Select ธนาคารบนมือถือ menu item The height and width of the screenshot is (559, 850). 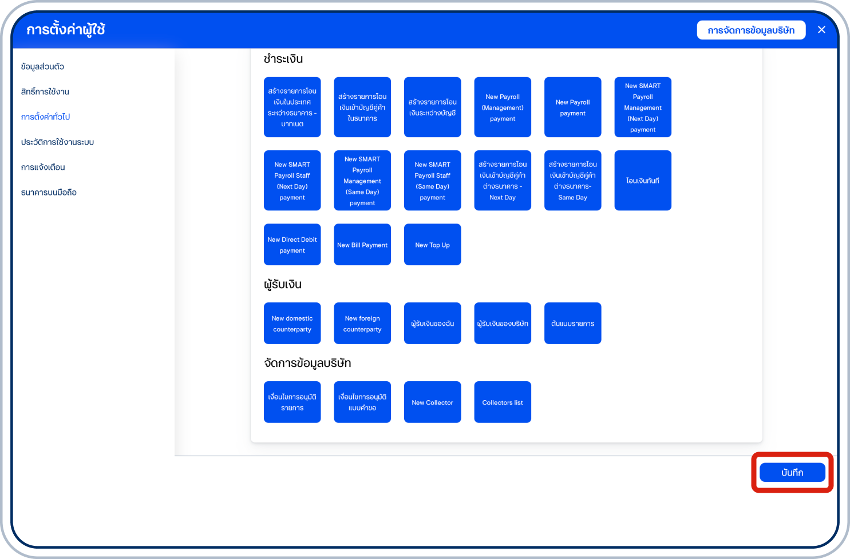tap(49, 192)
